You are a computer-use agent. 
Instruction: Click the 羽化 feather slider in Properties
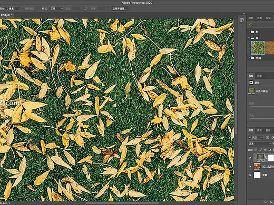[x=262, y=118]
